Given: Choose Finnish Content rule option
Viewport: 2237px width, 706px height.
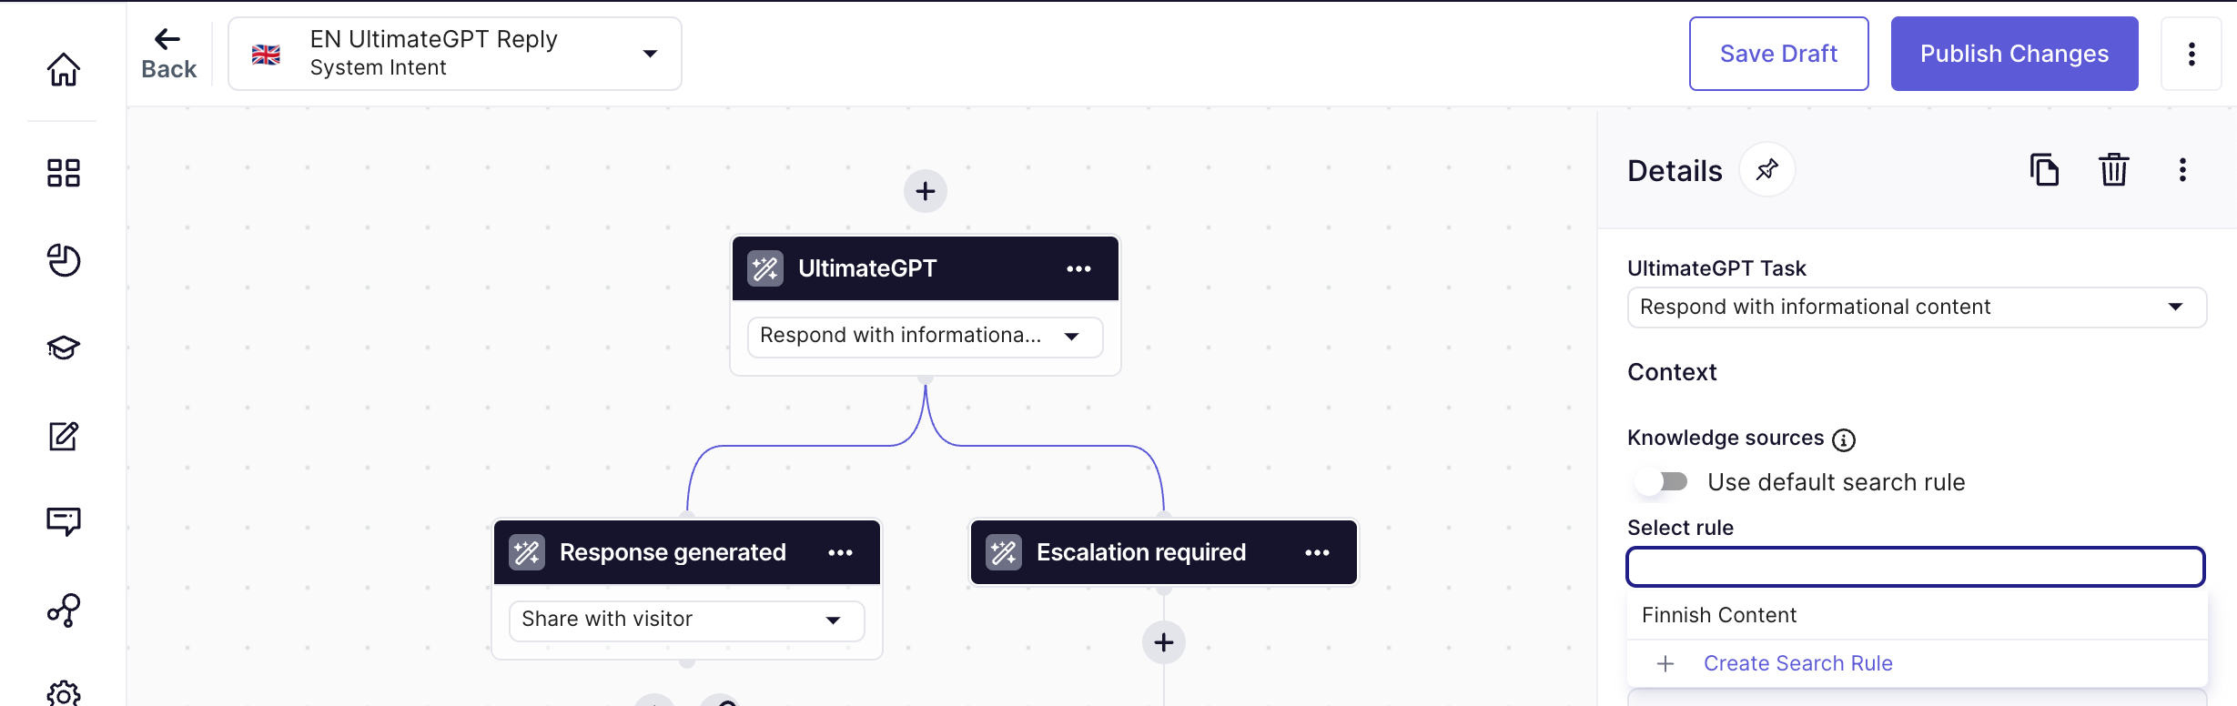Looking at the screenshot, I should point(1917,615).
